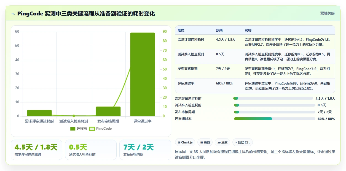The height and width of the screenshot is (171, 346).
Task: Click the 数据卡片 chip
Action: click(x=243, y=142)
